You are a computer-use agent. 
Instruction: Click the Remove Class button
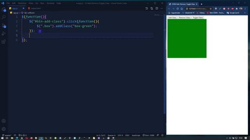click(x=184, y=17)
